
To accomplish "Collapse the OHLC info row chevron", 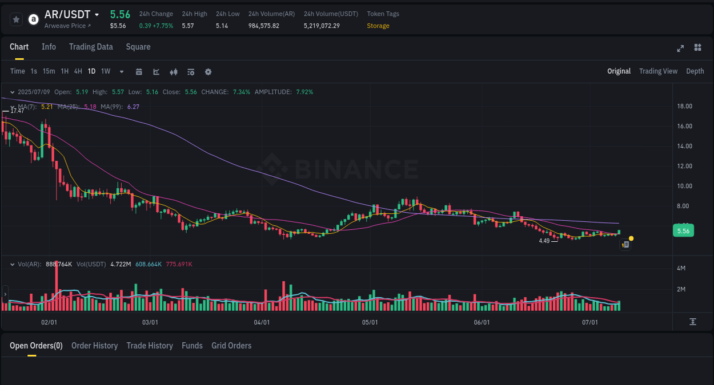I will point(12,92).
